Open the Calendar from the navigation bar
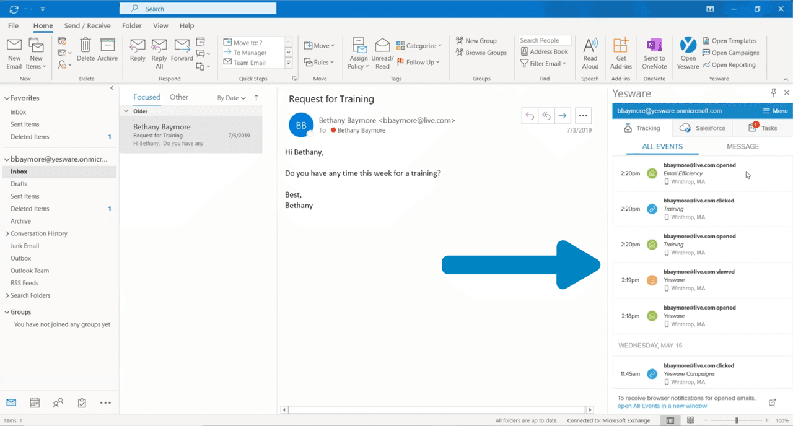 [34, 402]
